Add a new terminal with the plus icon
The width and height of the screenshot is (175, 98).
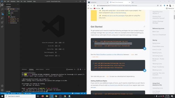tap(74, 69)
